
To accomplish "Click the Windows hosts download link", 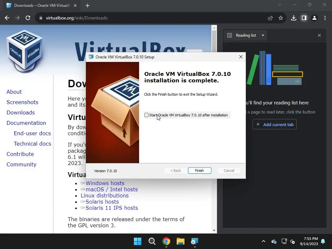I will point(105,183).
